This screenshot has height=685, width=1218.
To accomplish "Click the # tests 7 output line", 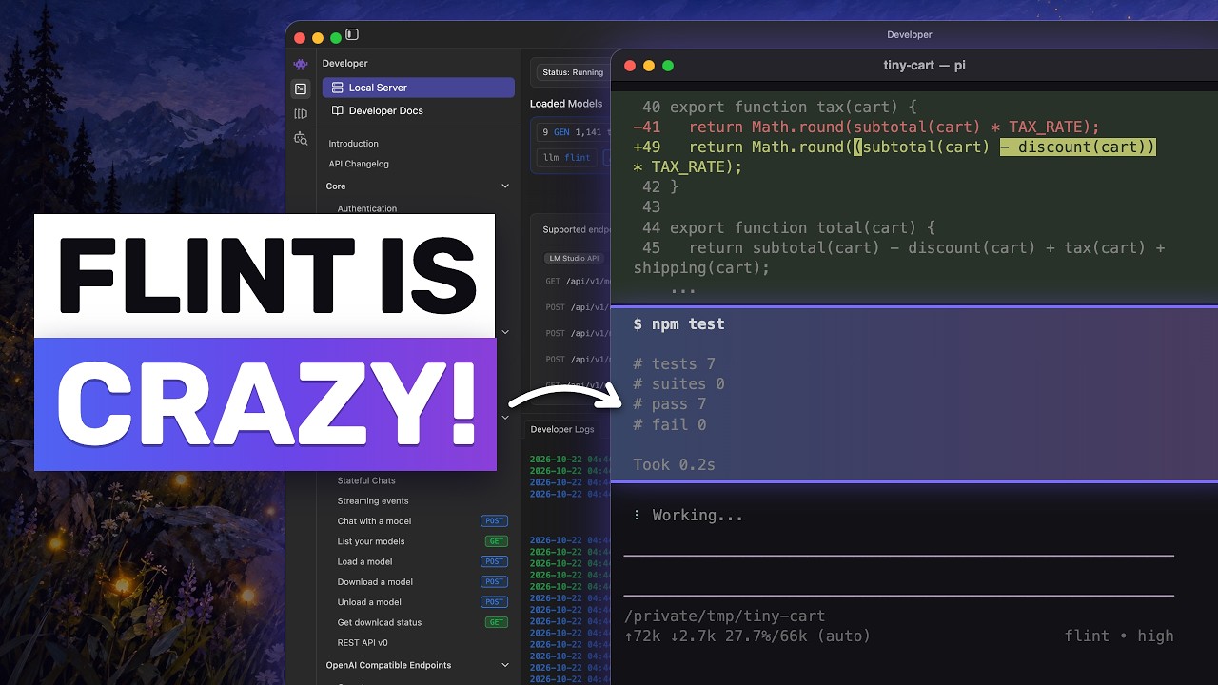I will pos(674,364).
